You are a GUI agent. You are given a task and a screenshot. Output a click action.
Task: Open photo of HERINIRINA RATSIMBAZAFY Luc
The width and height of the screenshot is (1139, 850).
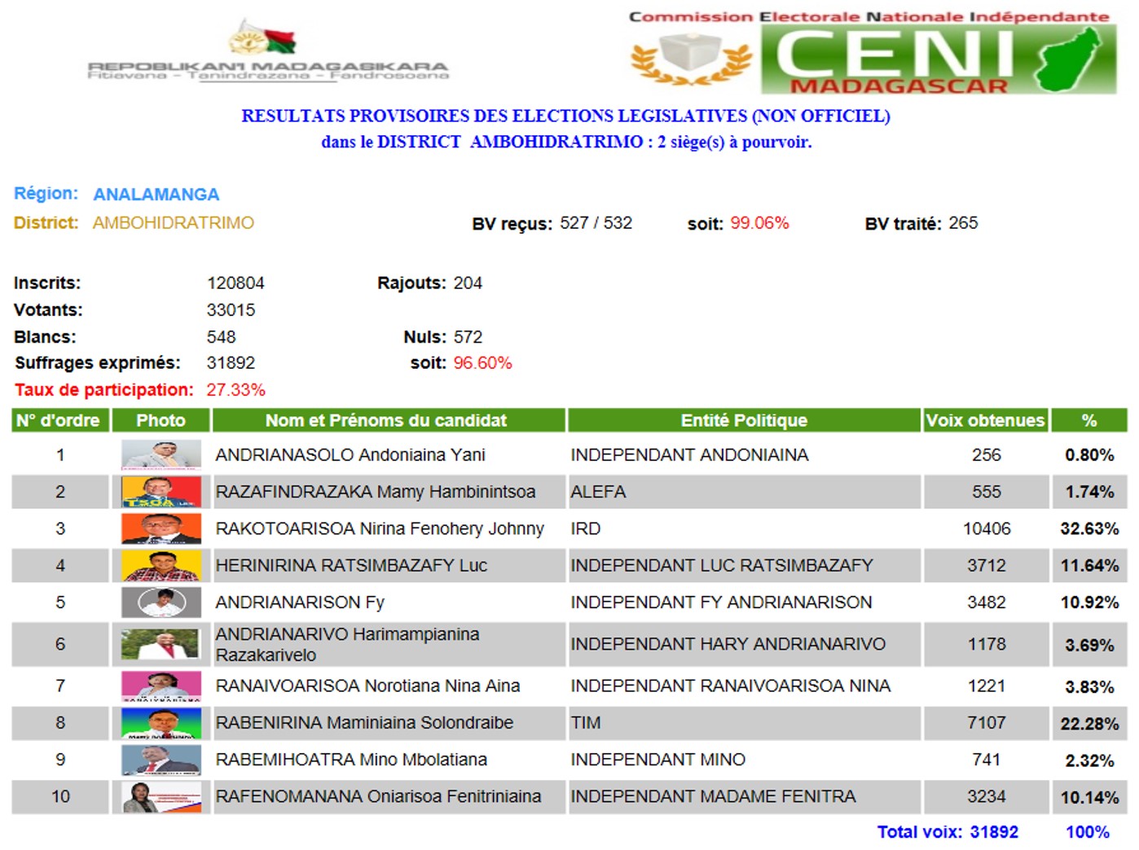pos(161,565)
